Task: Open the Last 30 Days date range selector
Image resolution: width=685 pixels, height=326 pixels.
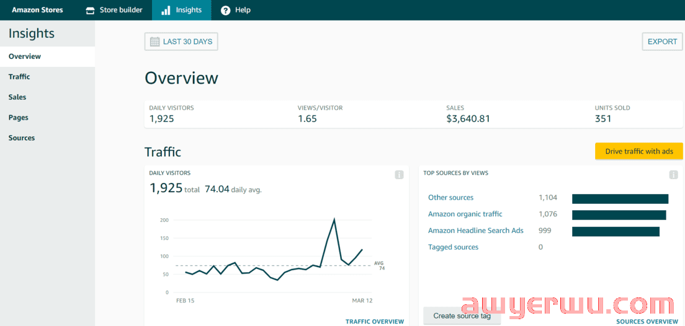Action: point(181,42)
